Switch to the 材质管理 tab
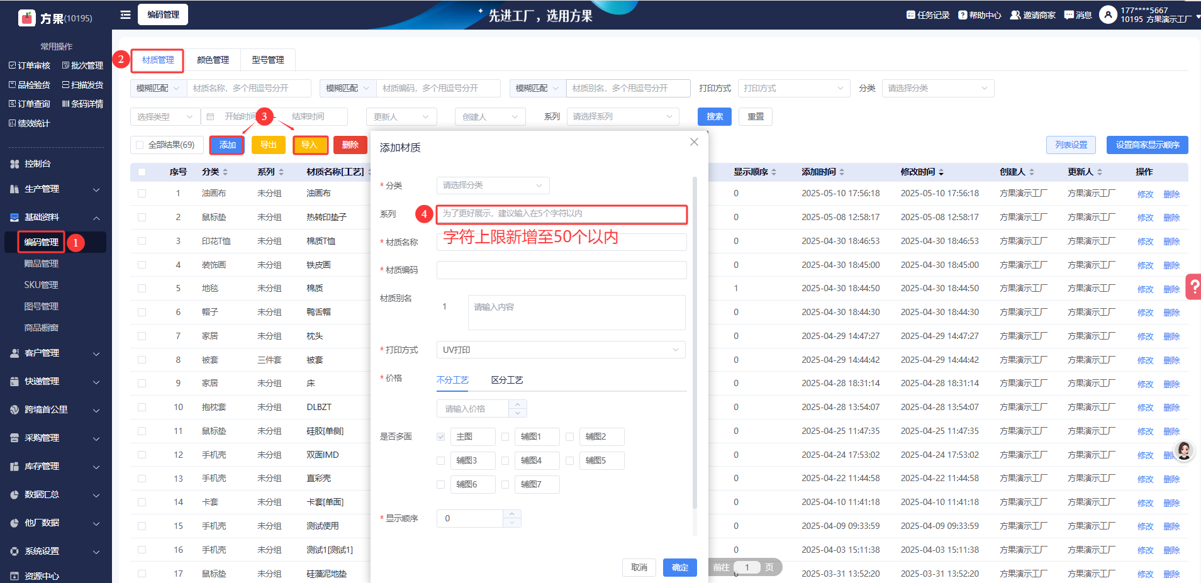1201x583 pixels. [158, 60]
